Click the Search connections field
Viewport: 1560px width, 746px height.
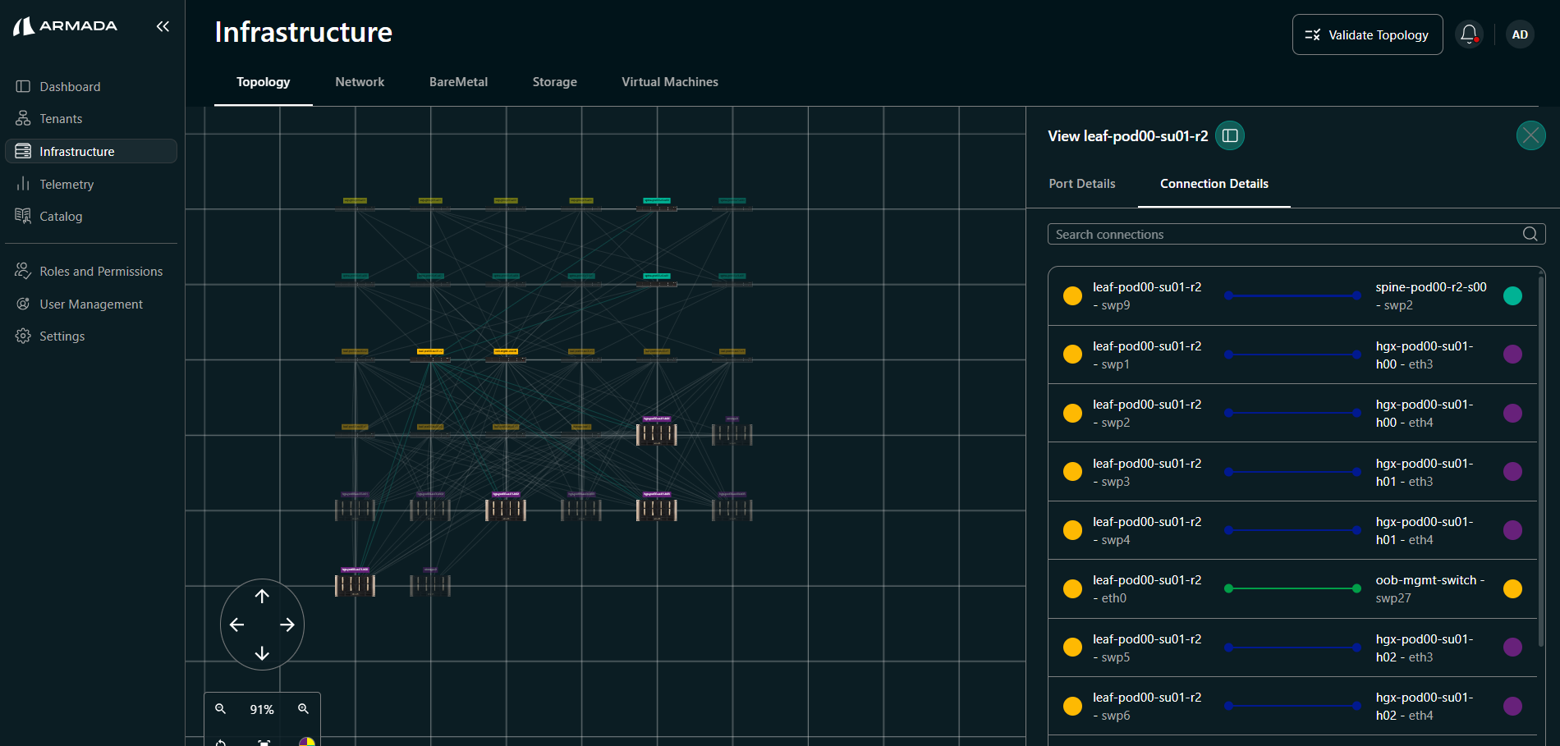(1281, 235)
